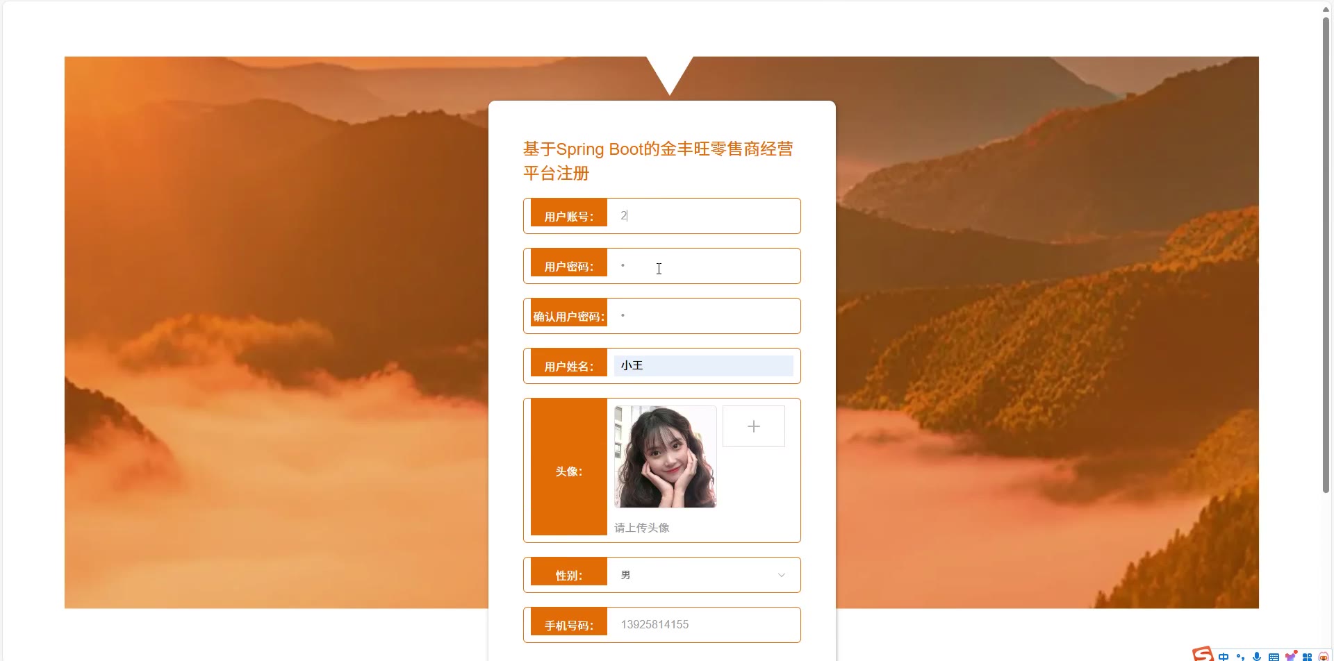The height and width of the screenshot is (661, 1334).
Task: Click the page vertical scrollbar thumb
Action: pos(1326,253)
